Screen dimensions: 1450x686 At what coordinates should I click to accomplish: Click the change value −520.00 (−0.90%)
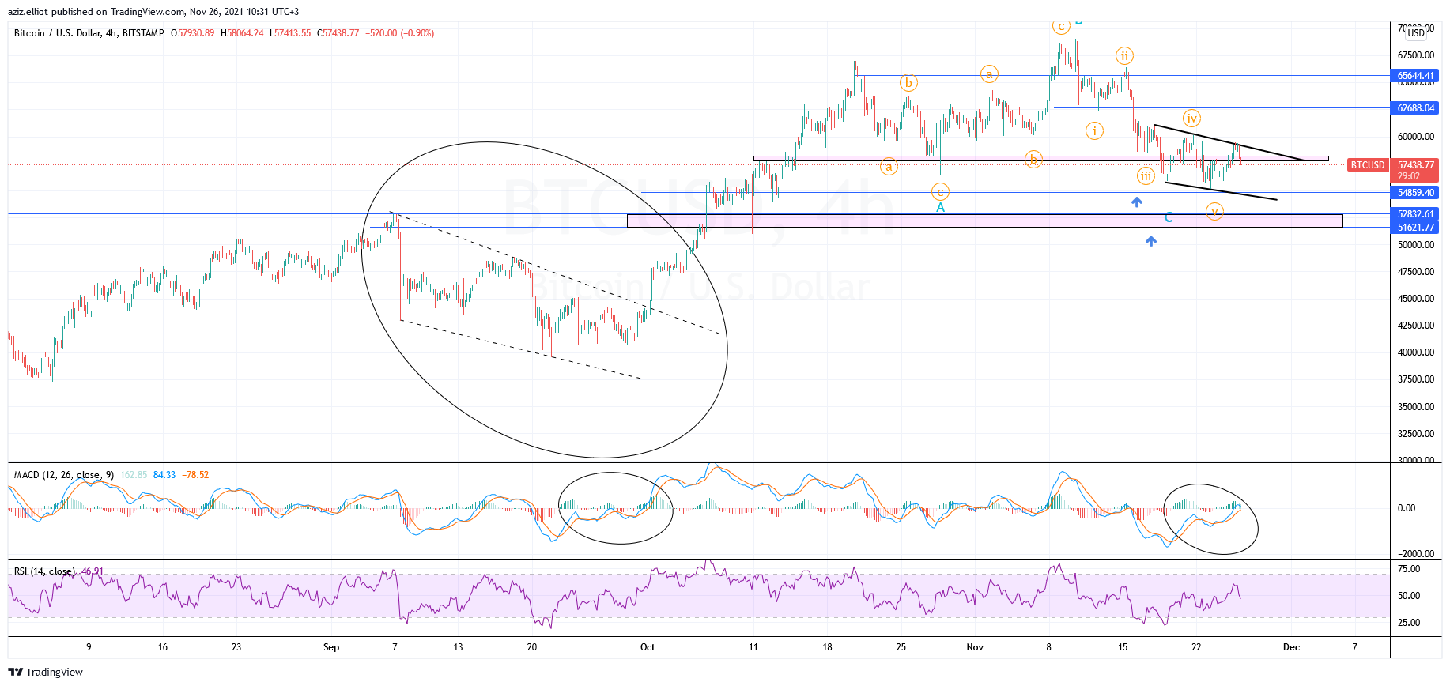coord(399,33)
